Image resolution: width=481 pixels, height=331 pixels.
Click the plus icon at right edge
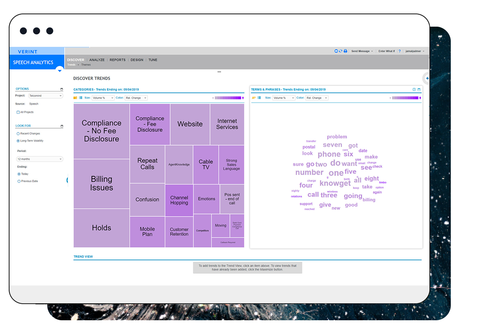click(x=427, y=78)
